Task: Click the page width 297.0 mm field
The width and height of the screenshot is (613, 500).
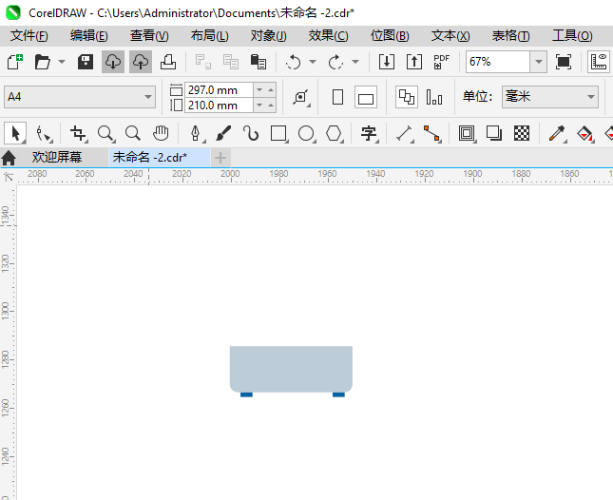Action: pos(219,90)
